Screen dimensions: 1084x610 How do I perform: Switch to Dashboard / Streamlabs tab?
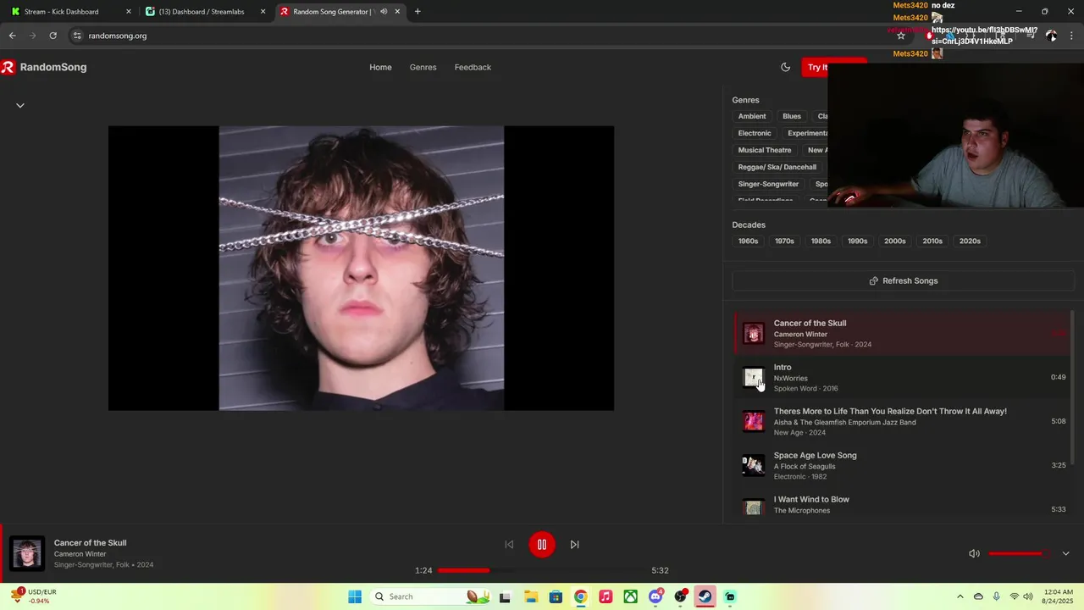pos(203,12)
